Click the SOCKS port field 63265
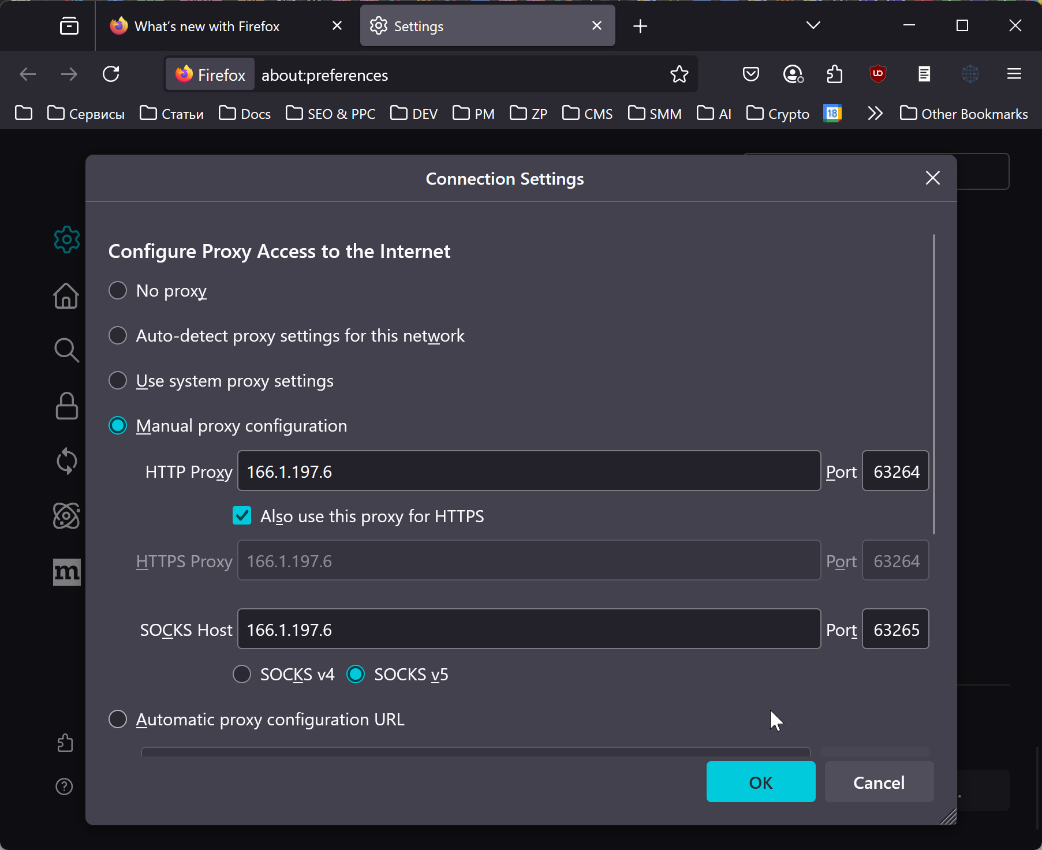1042x850 pixels. [895, 629]
